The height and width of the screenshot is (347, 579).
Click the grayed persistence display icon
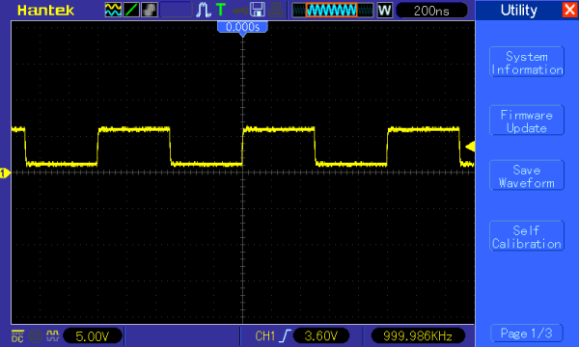(x=150, y=10)
